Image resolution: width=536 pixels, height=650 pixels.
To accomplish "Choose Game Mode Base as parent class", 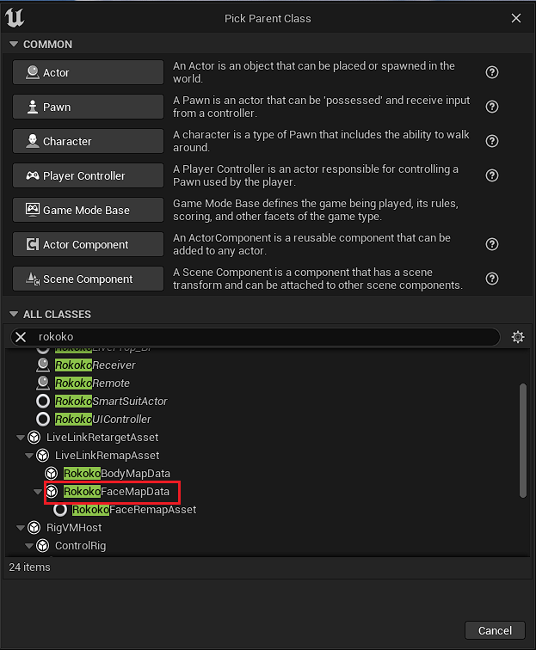I will point(88,210).
